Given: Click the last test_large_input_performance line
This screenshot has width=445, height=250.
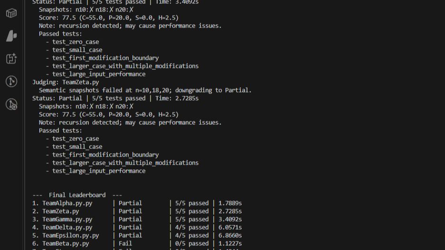Looking at the screenshot, I should 99,171.
